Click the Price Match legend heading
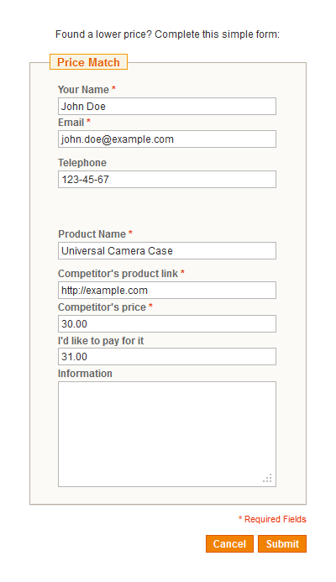Viewport: 336px width, 582px height. [x=88, y=62]
